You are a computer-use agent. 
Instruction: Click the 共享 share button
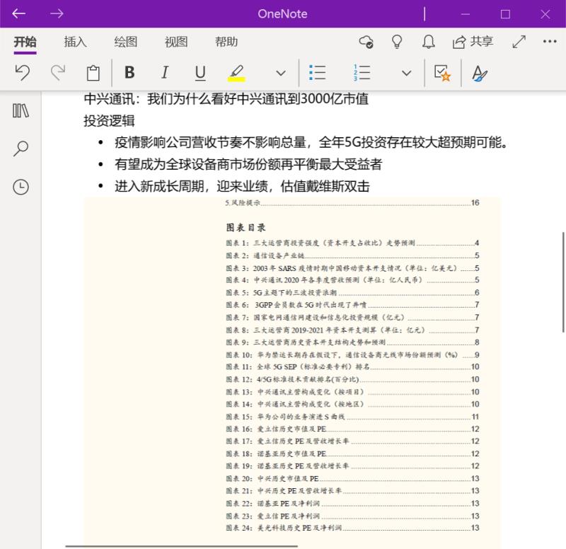(x=473, y=42)
